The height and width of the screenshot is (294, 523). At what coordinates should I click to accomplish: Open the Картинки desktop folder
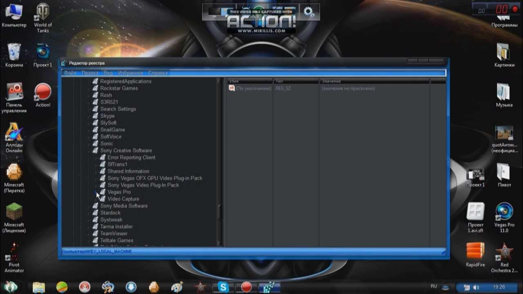(x=504, y=55)
